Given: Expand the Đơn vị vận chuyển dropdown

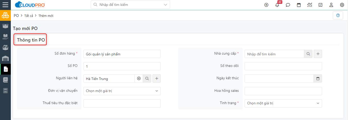Looking at the screenshot, I should (x=122, y=91).
